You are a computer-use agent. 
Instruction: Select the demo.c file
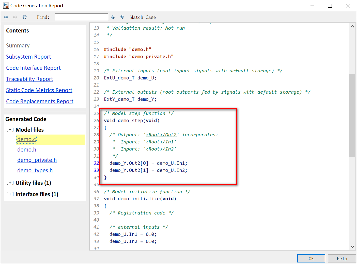coord(26,139)
